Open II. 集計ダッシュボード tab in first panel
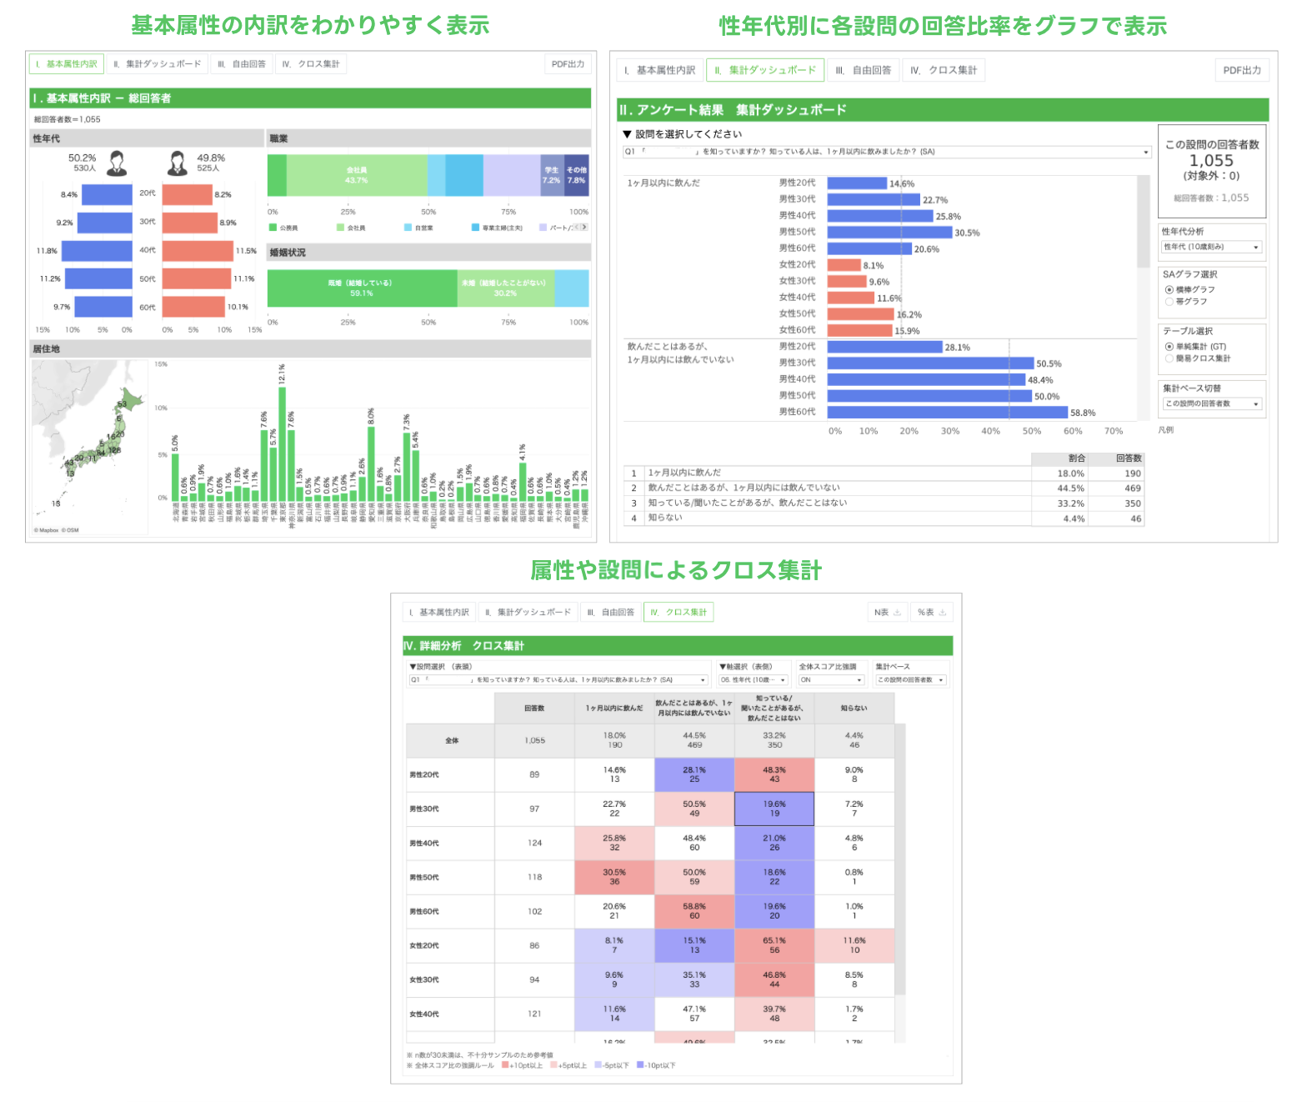Viewport: 1302px width, 1102px height. click(x=158, y=64)
